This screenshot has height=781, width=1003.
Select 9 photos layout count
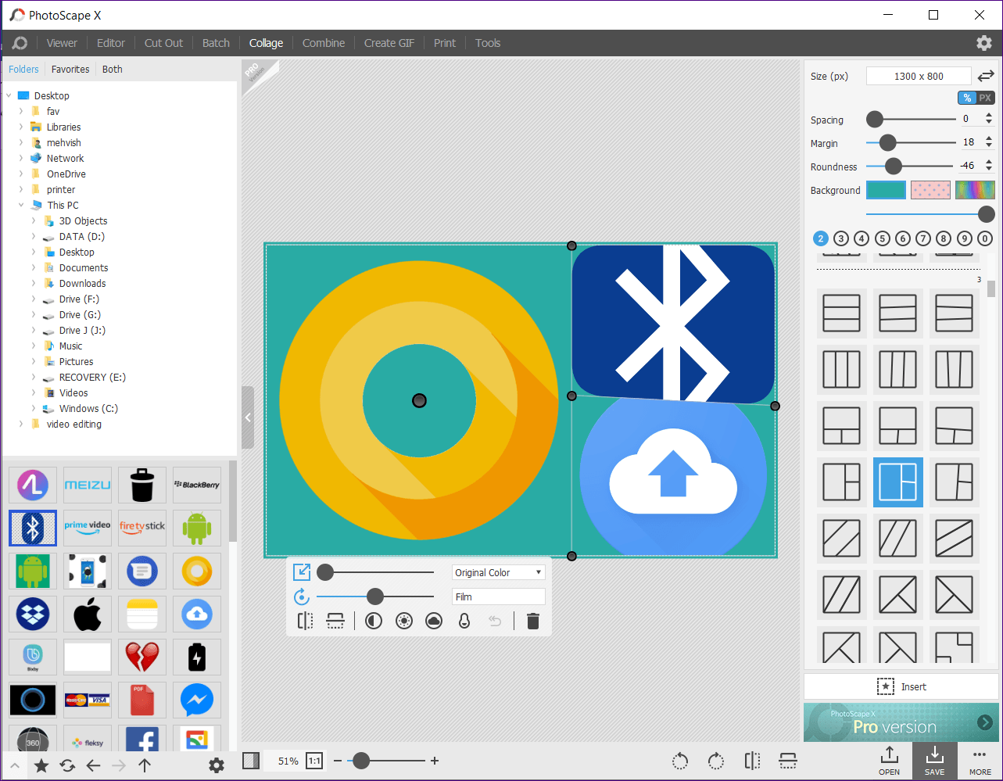965,238
